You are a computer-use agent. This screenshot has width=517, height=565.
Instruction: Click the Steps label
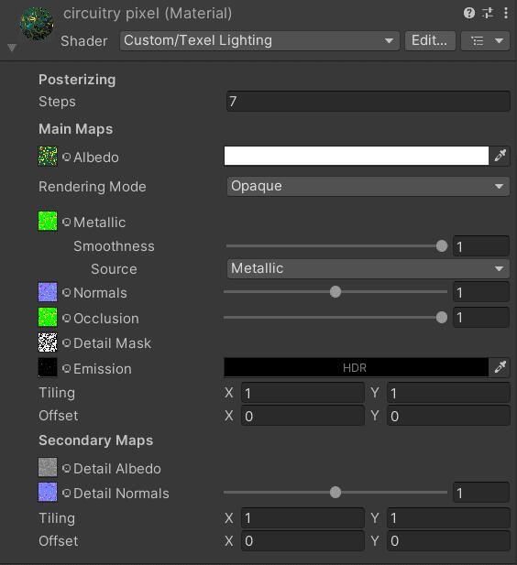pyautogui.click(x=57, y=102)
